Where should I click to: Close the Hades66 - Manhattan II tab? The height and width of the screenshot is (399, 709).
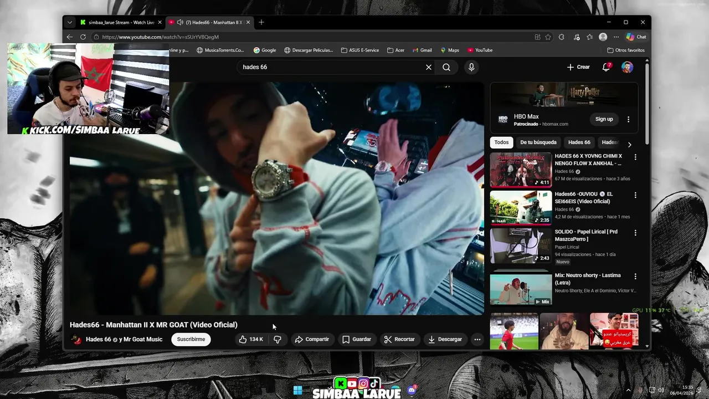point(248,22)
